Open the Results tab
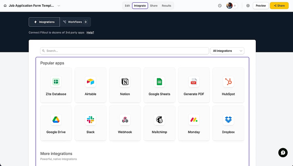Screen dimensions: 293x166 pyautogui.click(x=166, y=6)
